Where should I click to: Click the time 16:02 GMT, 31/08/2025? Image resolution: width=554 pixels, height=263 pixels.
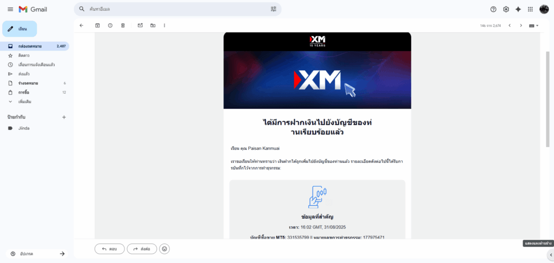point(324,227)
